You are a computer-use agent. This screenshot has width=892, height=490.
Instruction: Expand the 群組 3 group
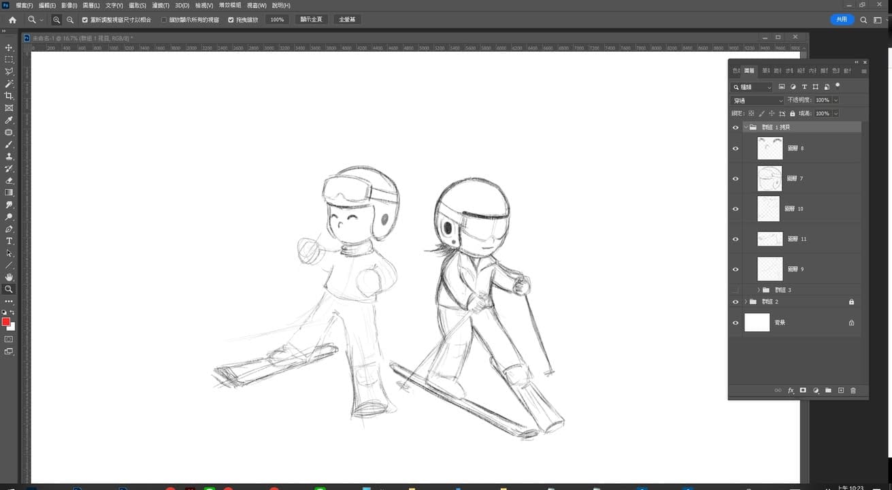point(759,290)
